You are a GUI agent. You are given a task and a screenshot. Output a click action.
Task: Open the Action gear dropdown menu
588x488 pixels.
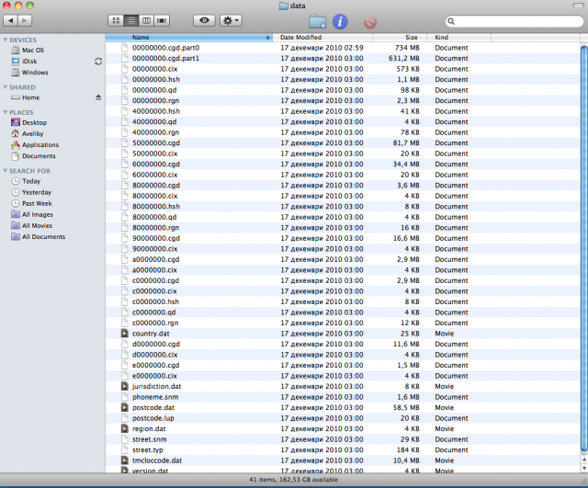click(232, 19)
